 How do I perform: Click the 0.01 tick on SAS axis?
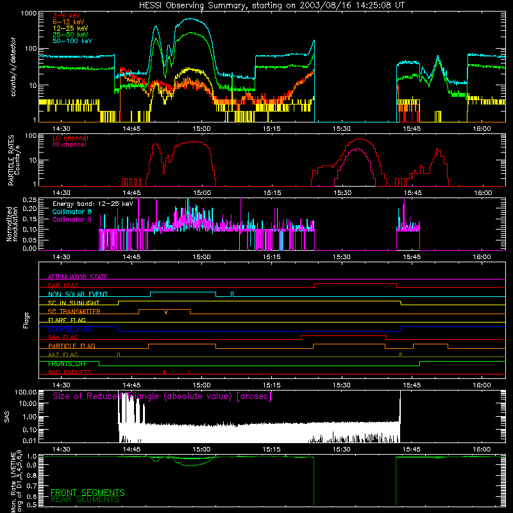(29, 441)
